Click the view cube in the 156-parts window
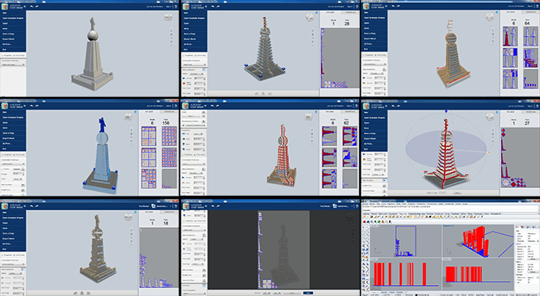Screen dimensions: 540x296 (128, 117)
